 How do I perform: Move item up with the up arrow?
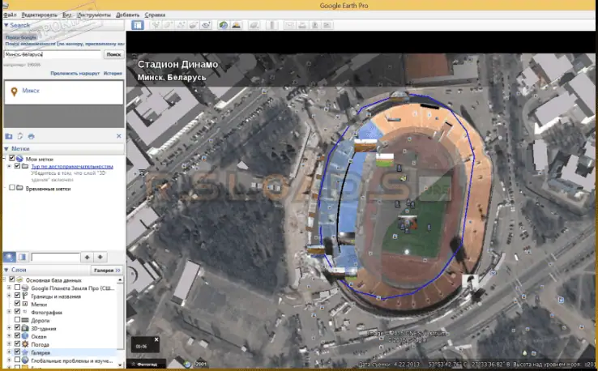(87, 257)
